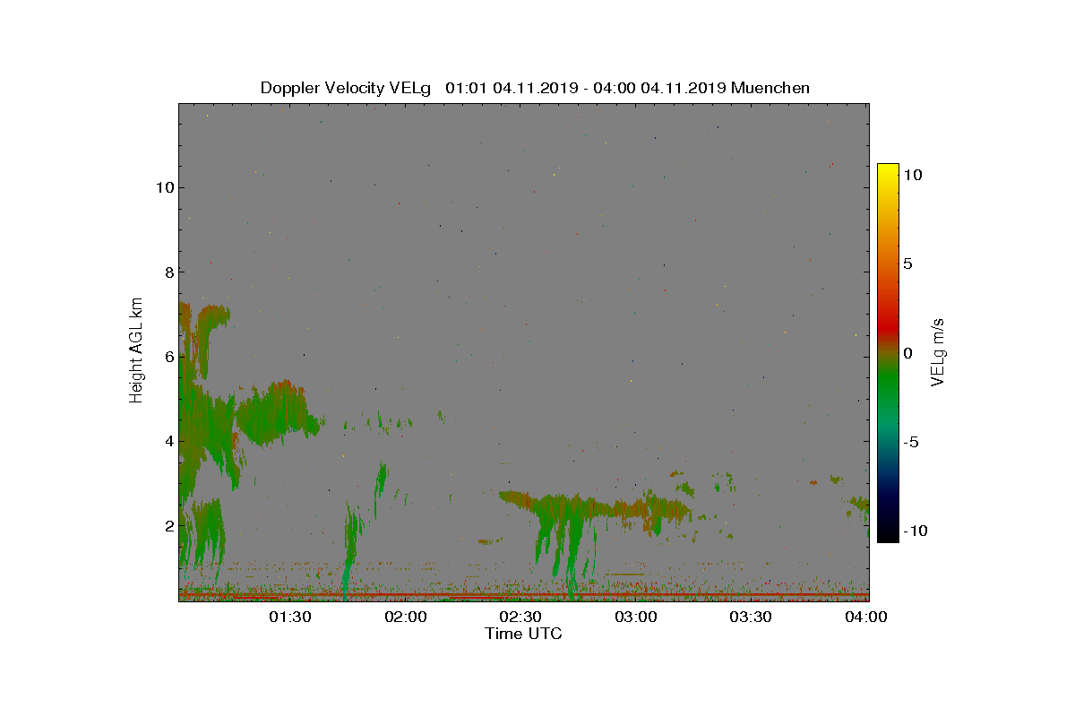Click the 'VELg m/s' colorbar label
The height and width of the screenshot is (717, 1075).
point(938,351)
